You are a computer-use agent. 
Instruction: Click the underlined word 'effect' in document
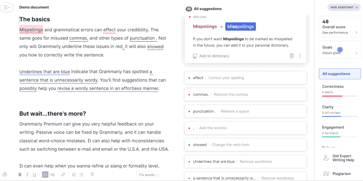(x=110, y=30)
